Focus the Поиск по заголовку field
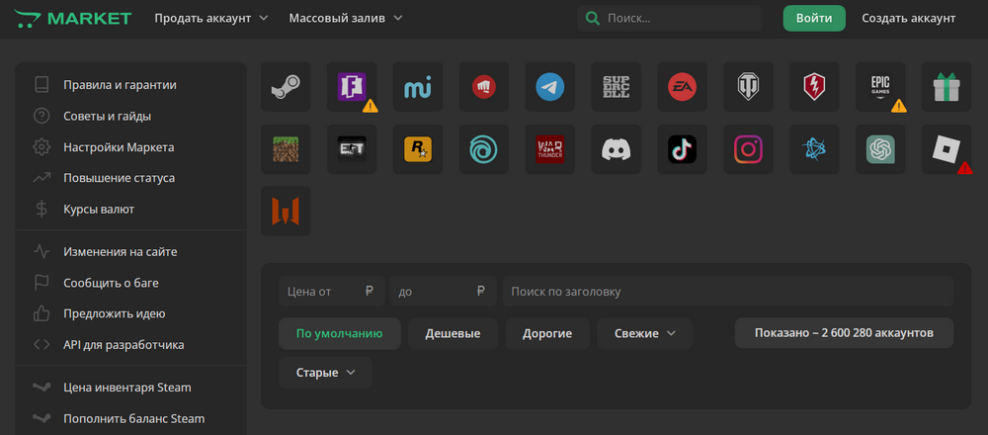Viewport: 988px width, 435px height. pyautogui.click(x=728, y=292)
